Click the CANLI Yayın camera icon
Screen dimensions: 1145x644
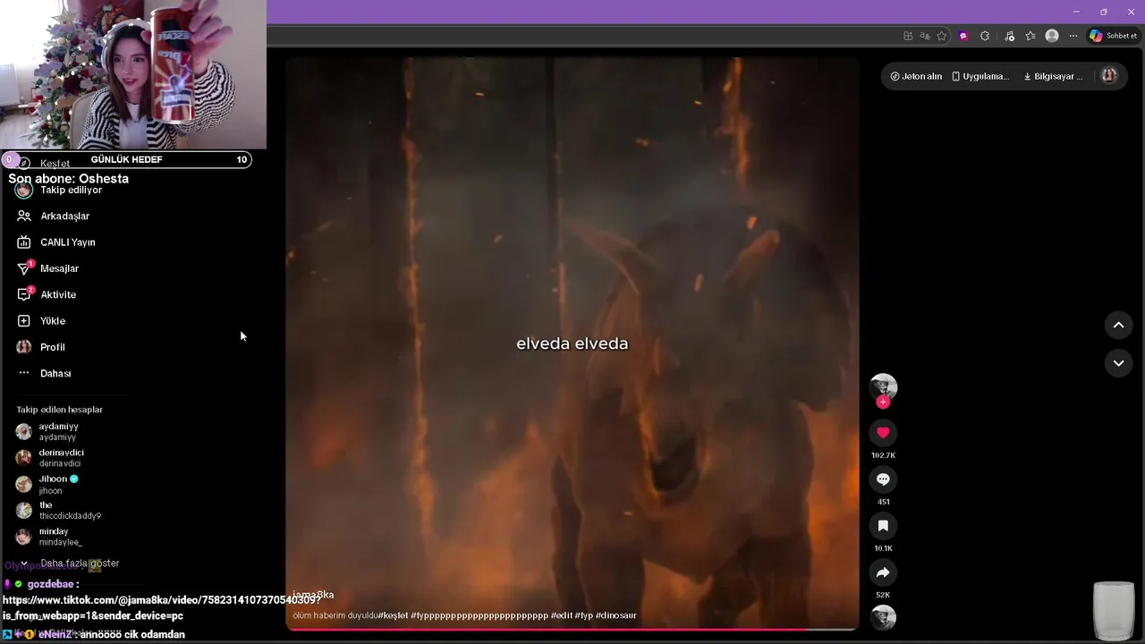[x=24, y=242]
